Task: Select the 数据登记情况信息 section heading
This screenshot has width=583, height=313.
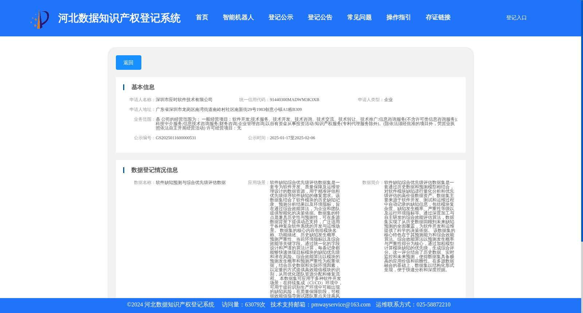Action: point(154,170)
